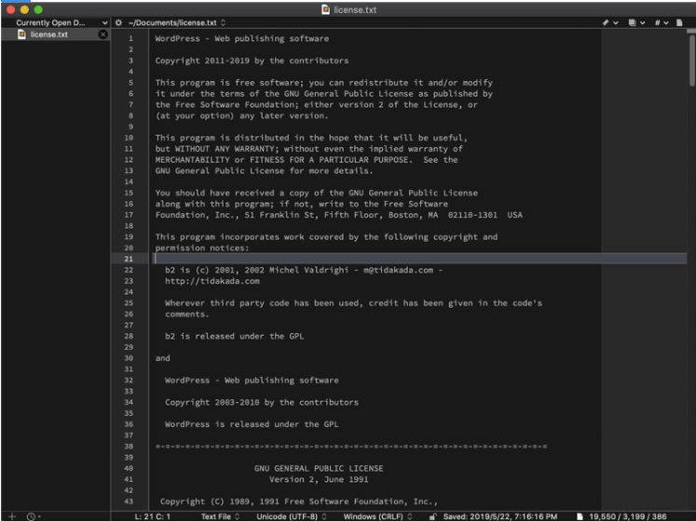696x521 pixels.
Task: Click the # markers popup icon
Action: 658,22
